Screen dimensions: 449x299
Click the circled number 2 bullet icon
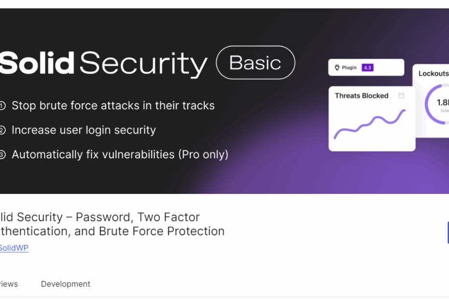click(x=2, y=130)
